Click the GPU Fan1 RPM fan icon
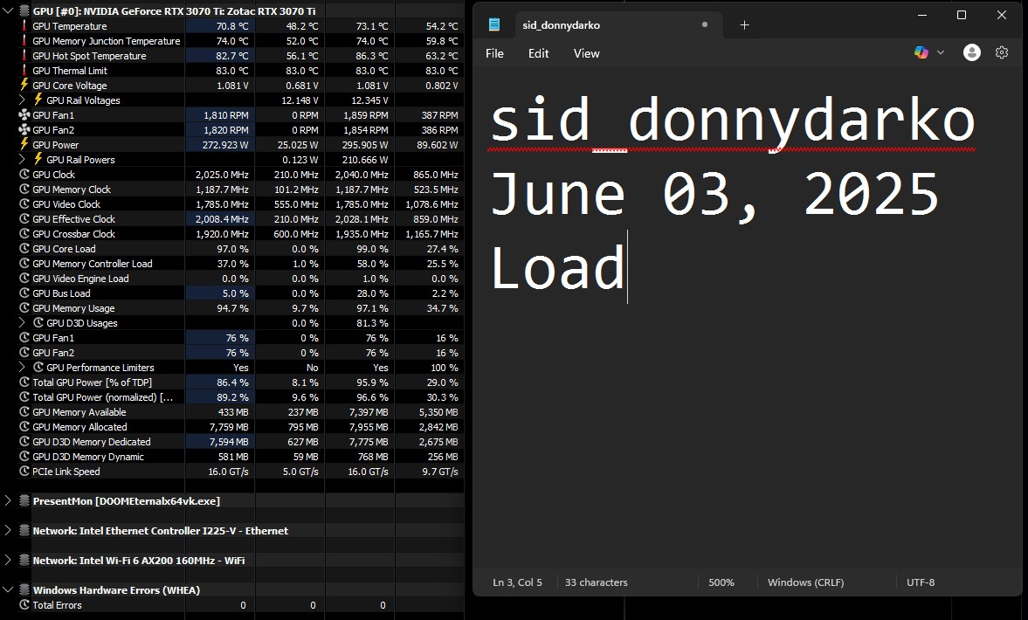This screenshot has width=1028, height=620. tap(24, 114)
